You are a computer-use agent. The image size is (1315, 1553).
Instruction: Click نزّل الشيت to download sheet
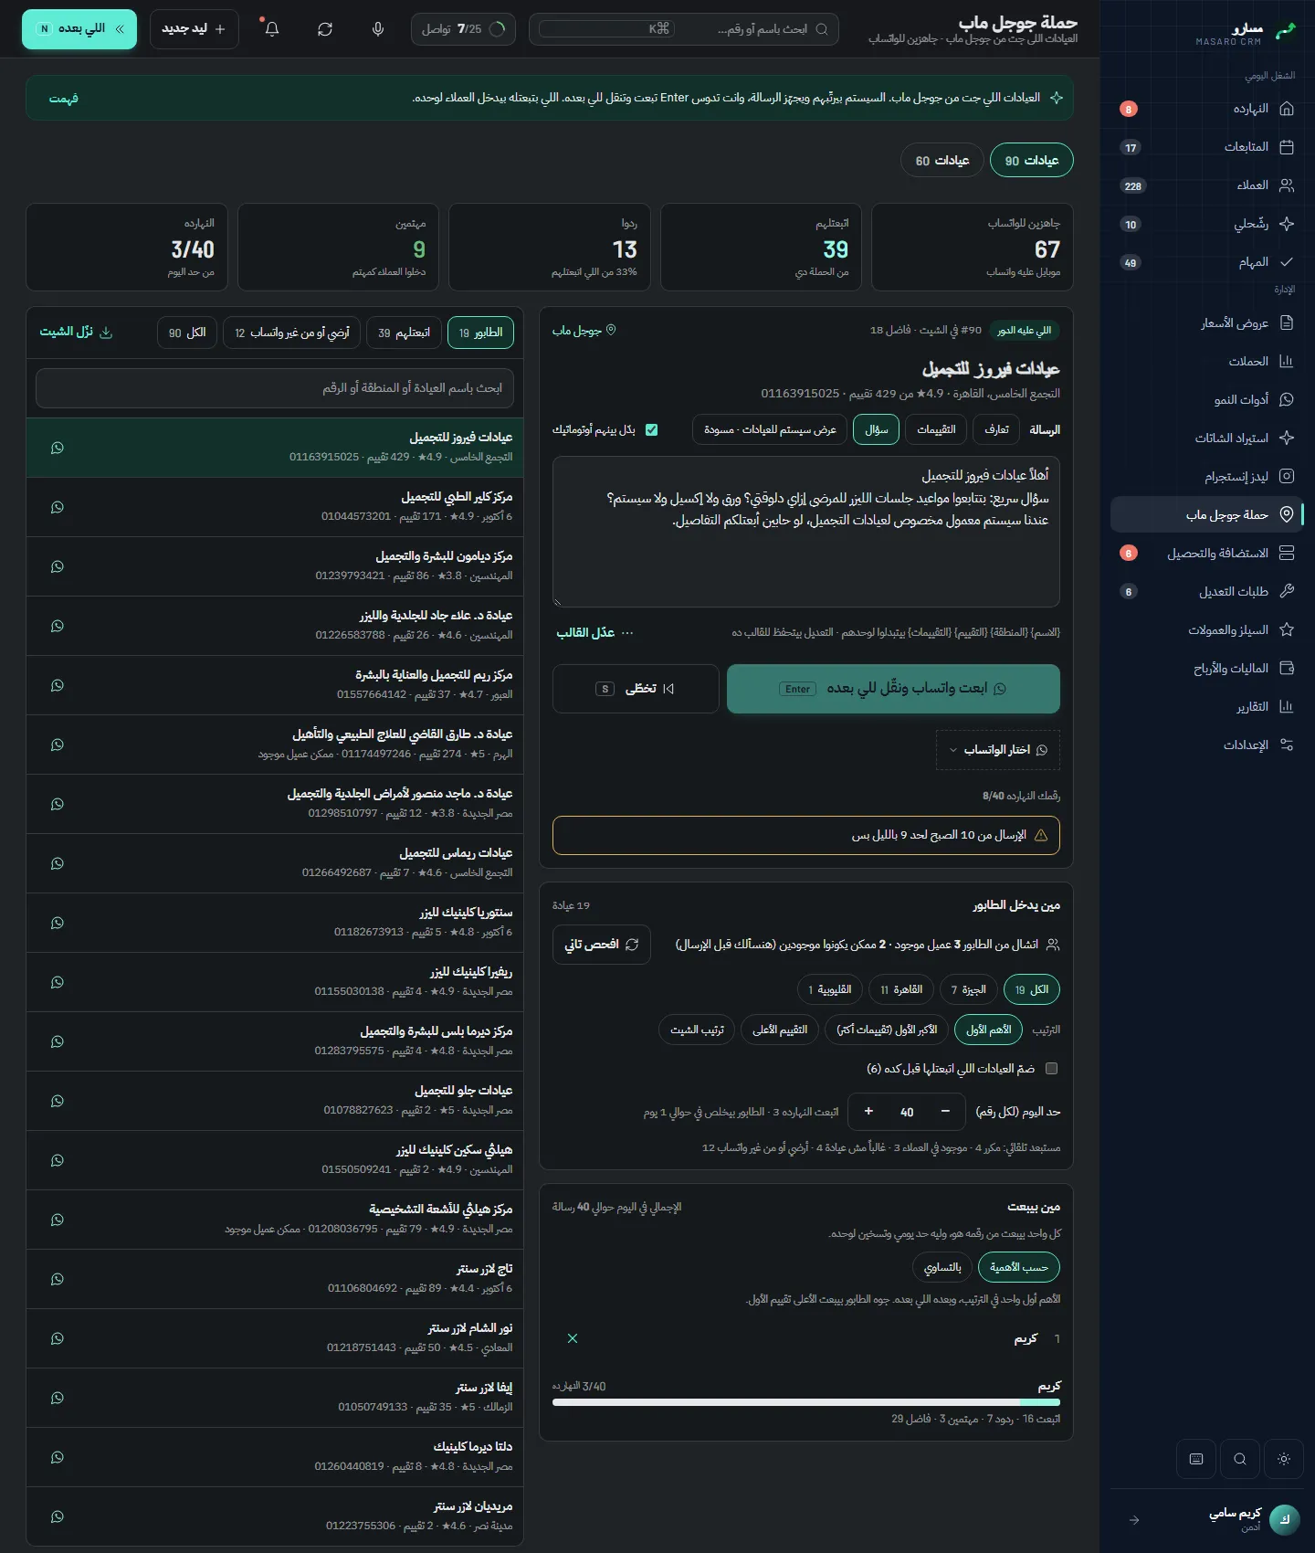[x=76, y=332]
